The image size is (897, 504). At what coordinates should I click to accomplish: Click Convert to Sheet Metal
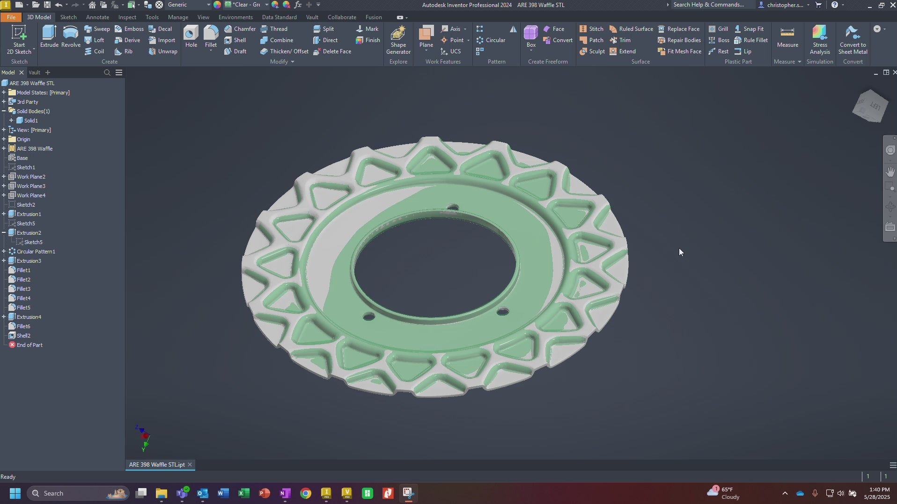[853, 40]
